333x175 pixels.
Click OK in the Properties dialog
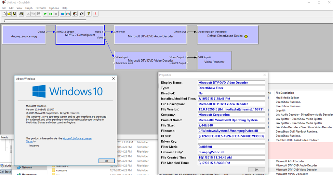coord(257,169)
